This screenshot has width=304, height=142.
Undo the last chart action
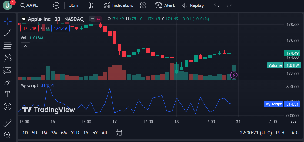pyautogui.click(x=216, y=5)
